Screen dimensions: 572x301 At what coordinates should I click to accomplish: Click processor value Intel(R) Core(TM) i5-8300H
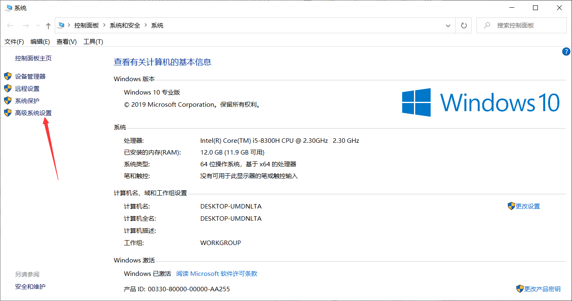pos(279,141)
